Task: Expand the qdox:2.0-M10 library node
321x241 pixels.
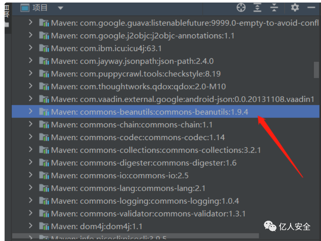Action: click(30, 86)
